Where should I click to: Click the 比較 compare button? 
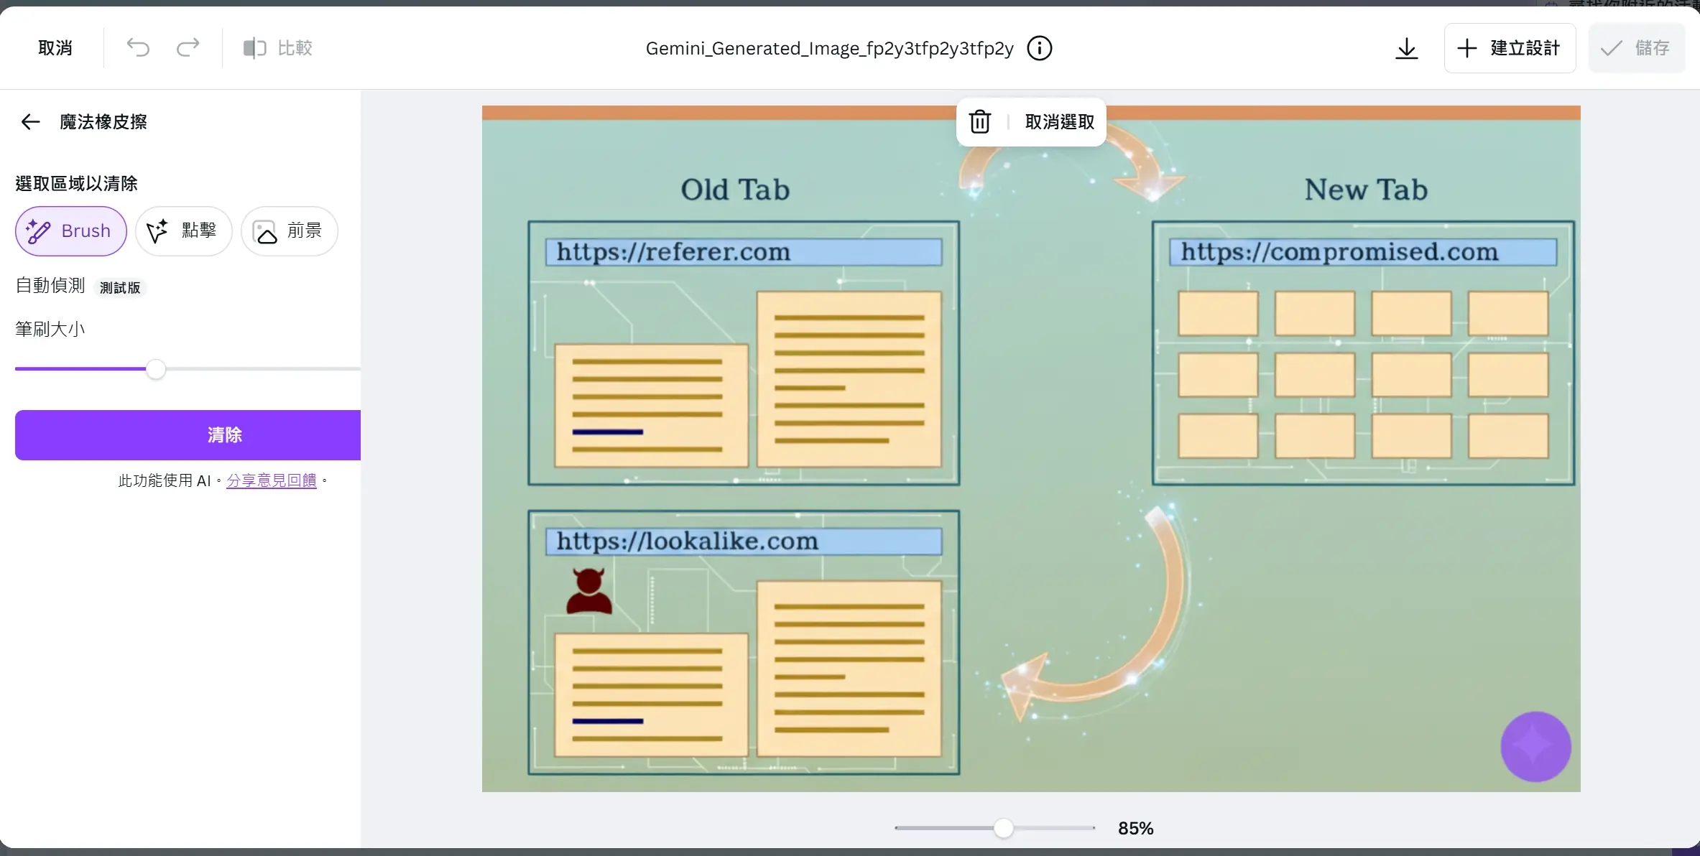277,48
